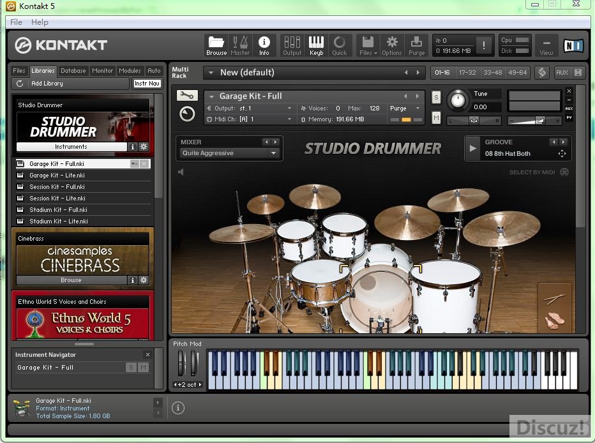Open Cinebrass library info
This screenshot has height=443, width=595.
[x=132, y=280]
